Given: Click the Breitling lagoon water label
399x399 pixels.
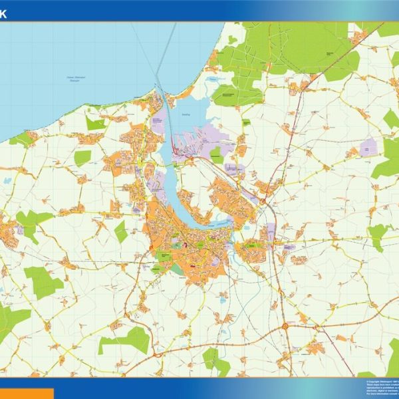Looking at the screenshot, I should [186, 115].
